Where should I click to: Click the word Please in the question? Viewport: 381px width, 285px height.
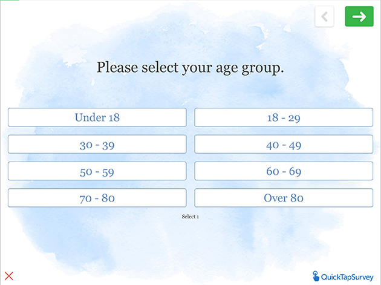coord(117,67)
